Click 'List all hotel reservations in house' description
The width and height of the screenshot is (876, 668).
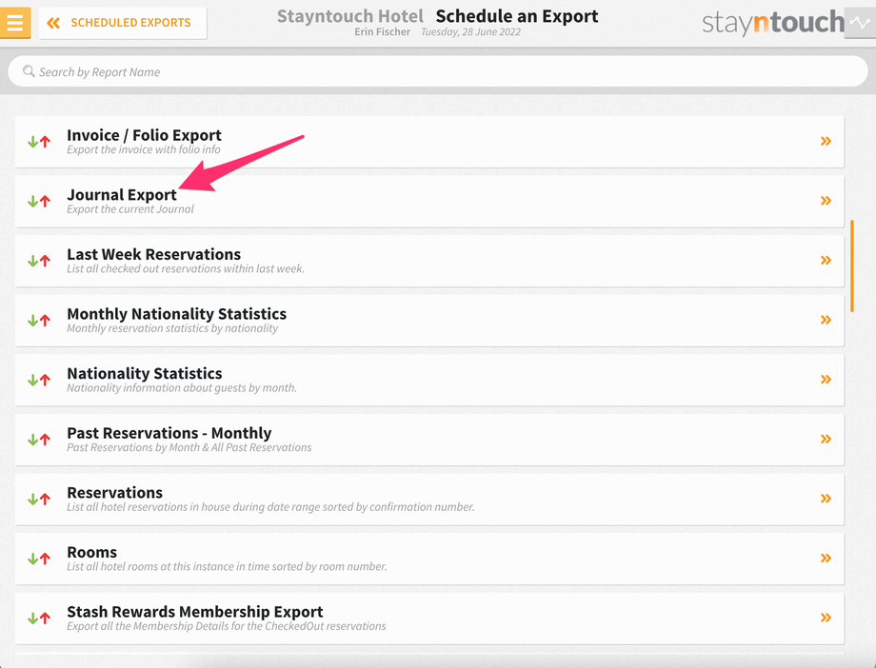coord(270,507)
